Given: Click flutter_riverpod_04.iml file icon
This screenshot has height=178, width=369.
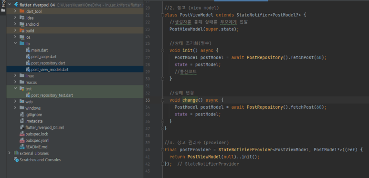Looking at the screenshot, I should (22, 127).
